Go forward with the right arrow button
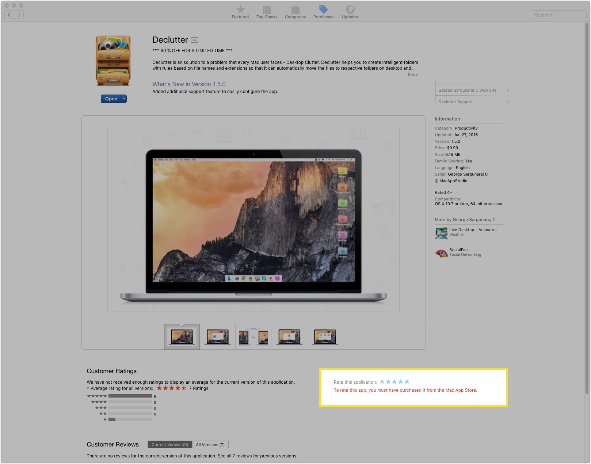Viewport: 591px width, 464px height. [19, 15]
